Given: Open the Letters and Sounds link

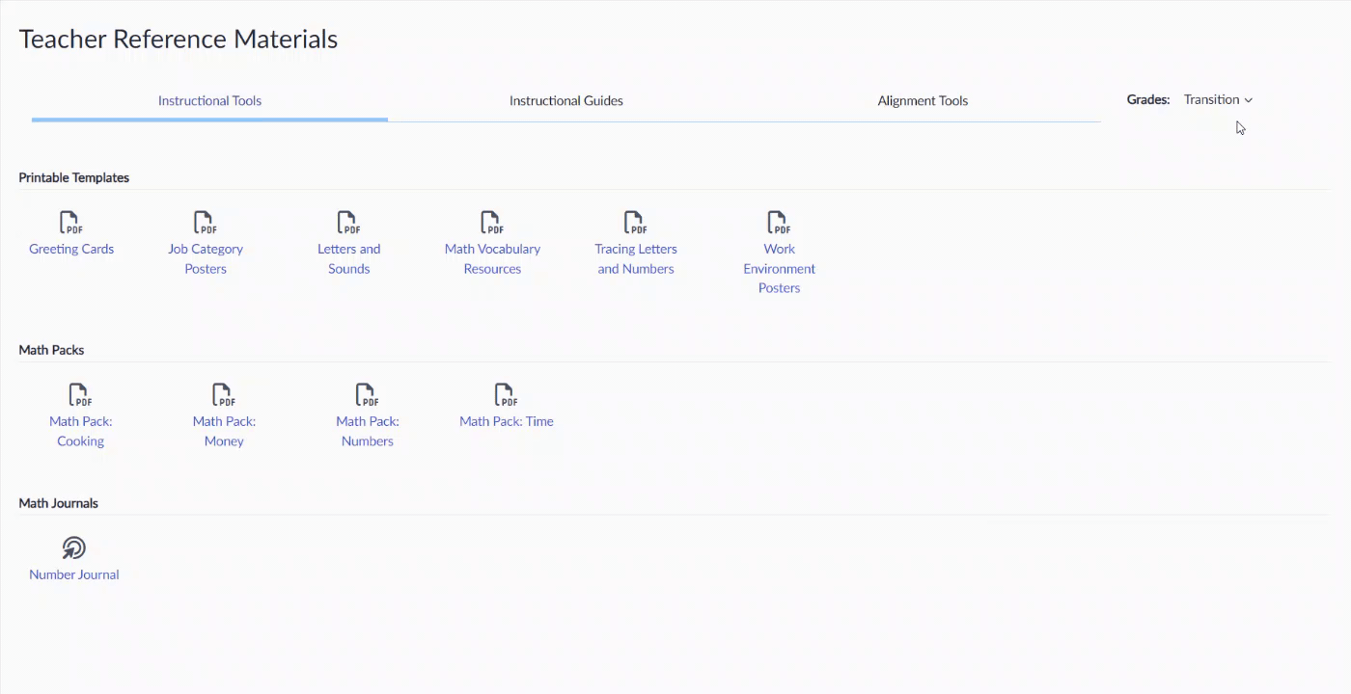Looking at the screenshot, I should coord(348,258).
